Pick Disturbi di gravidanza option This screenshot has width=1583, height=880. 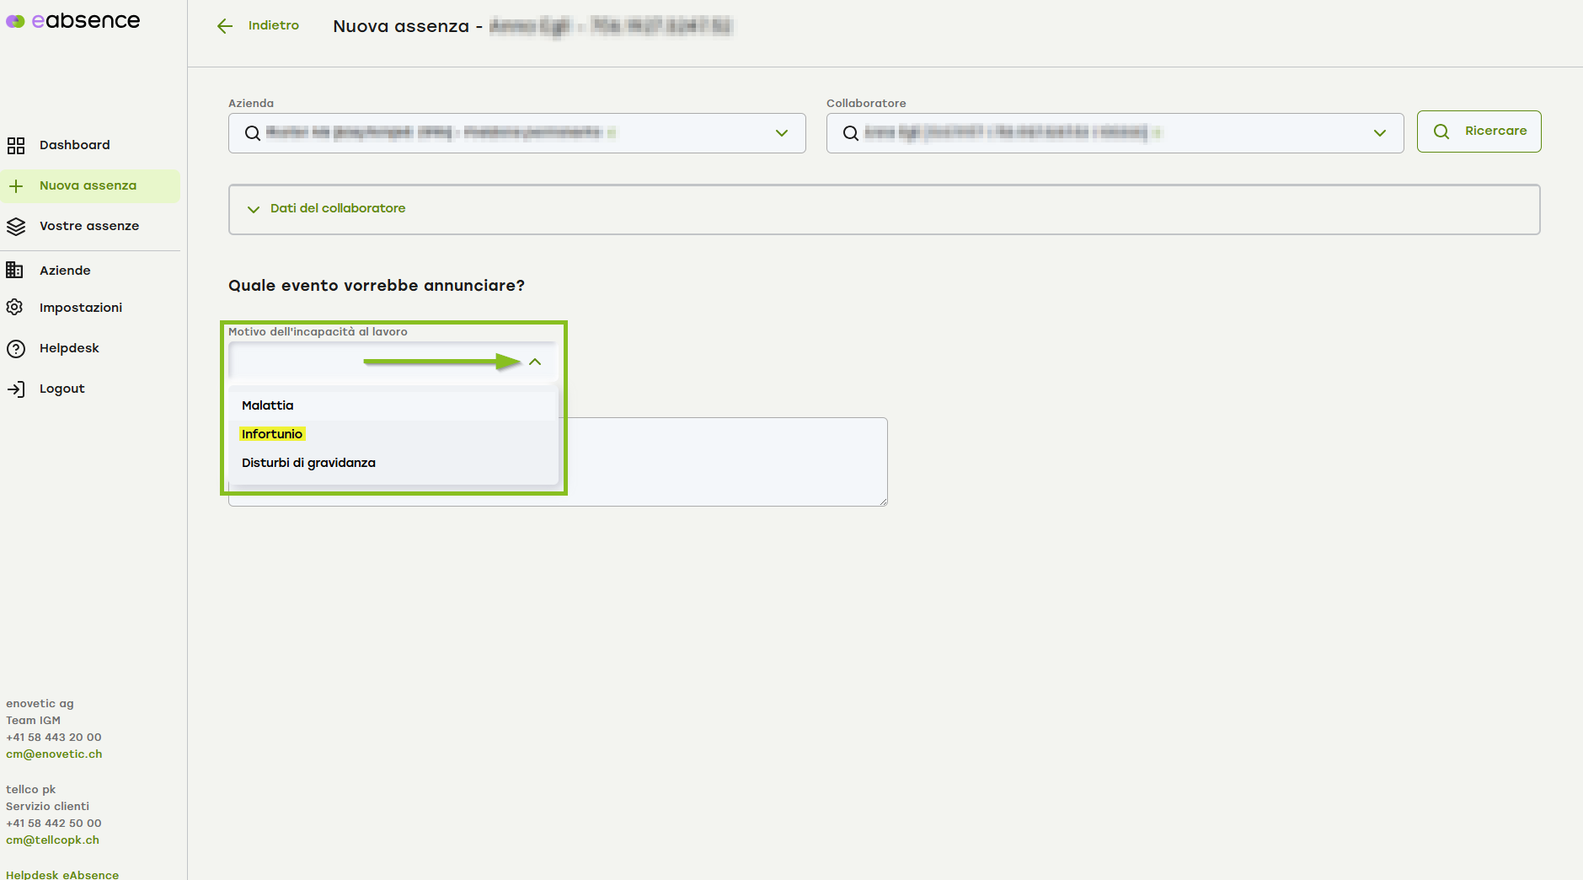[308, 463]
